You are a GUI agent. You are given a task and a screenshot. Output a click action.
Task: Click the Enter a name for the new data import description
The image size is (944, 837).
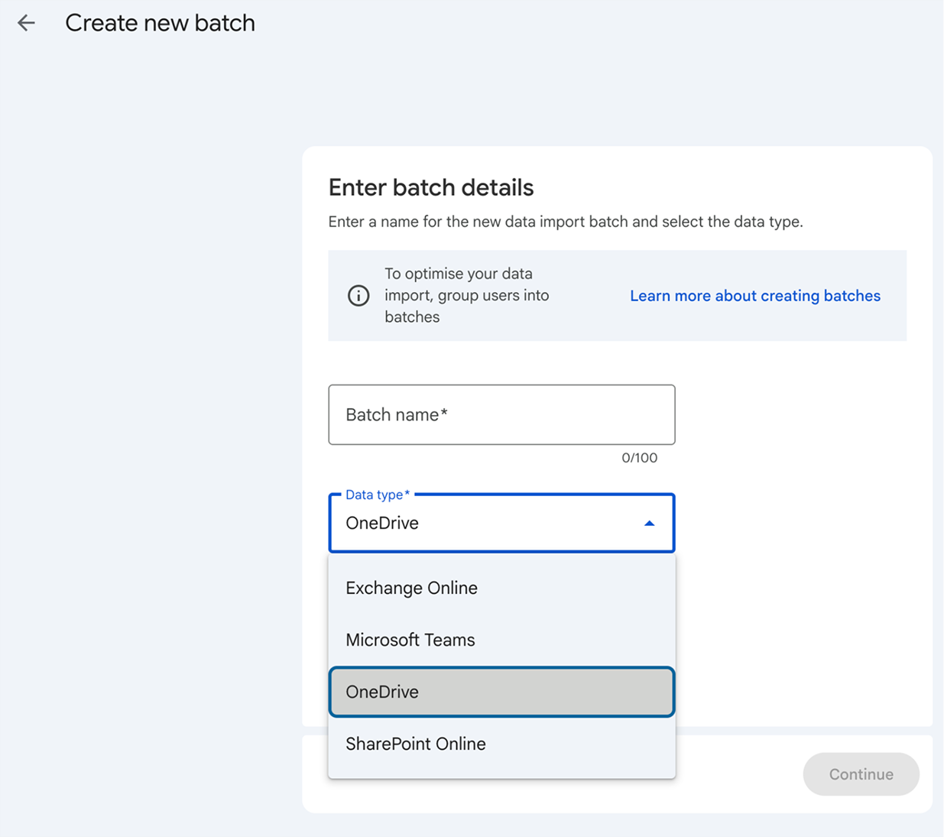click(x=566, y=222)
